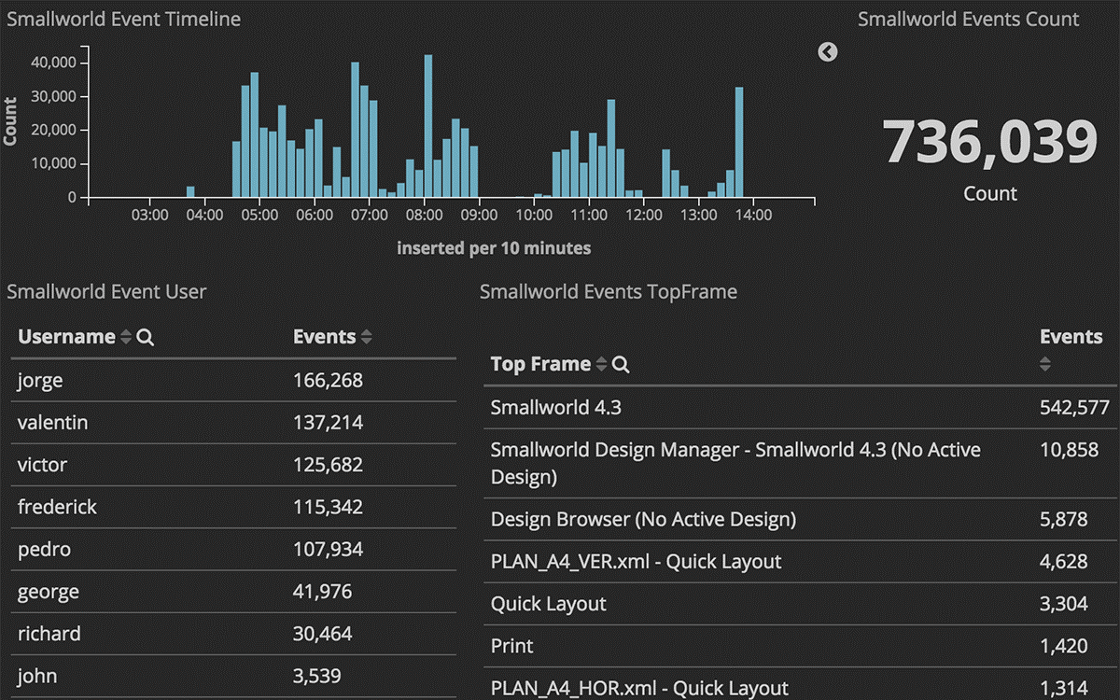
Task: Select the Smallworld Design Manager top frame row
Action: coord(800,464)
